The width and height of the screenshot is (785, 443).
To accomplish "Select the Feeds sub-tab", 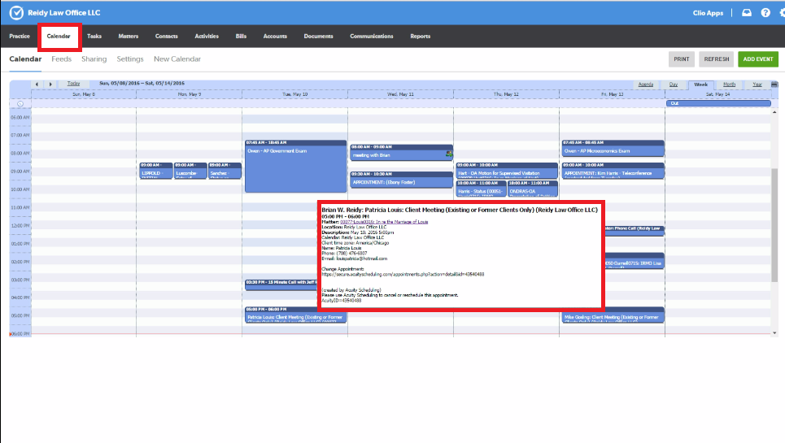I will (x=61, y=59).
